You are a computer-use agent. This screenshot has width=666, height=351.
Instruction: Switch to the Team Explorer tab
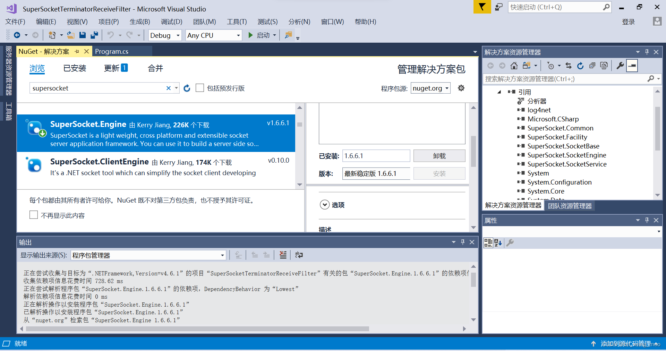click(570, 206)
